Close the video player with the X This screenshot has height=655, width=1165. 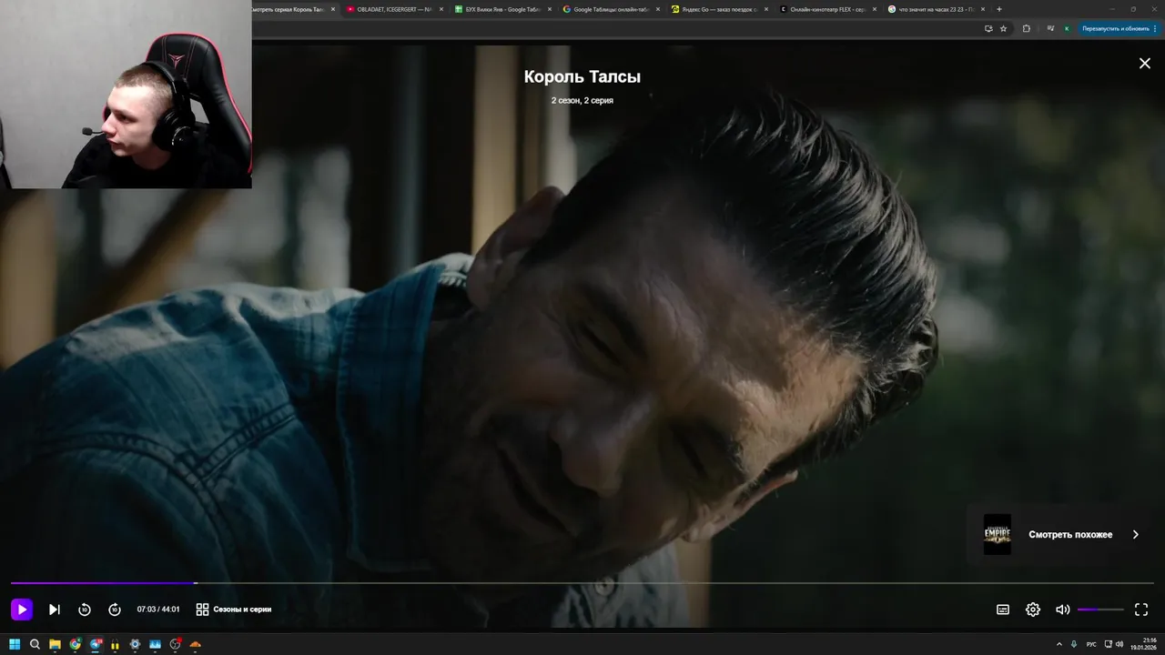(1145, 63)
